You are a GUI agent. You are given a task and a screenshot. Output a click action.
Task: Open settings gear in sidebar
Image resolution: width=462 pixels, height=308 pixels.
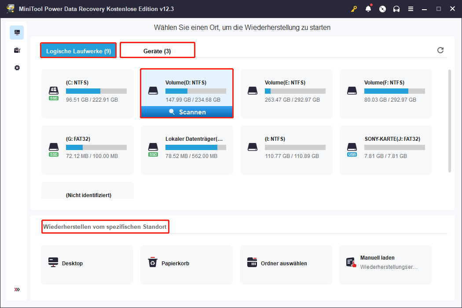click(x=17, y=68)
